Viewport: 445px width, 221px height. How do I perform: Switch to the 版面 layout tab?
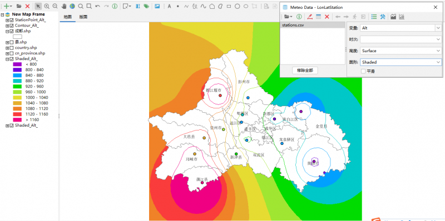point(83,17)
